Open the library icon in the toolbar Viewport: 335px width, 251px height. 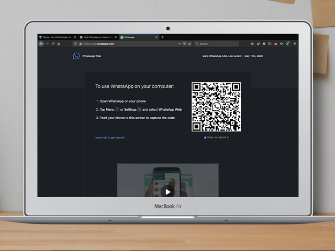click(x=252, y=44)
